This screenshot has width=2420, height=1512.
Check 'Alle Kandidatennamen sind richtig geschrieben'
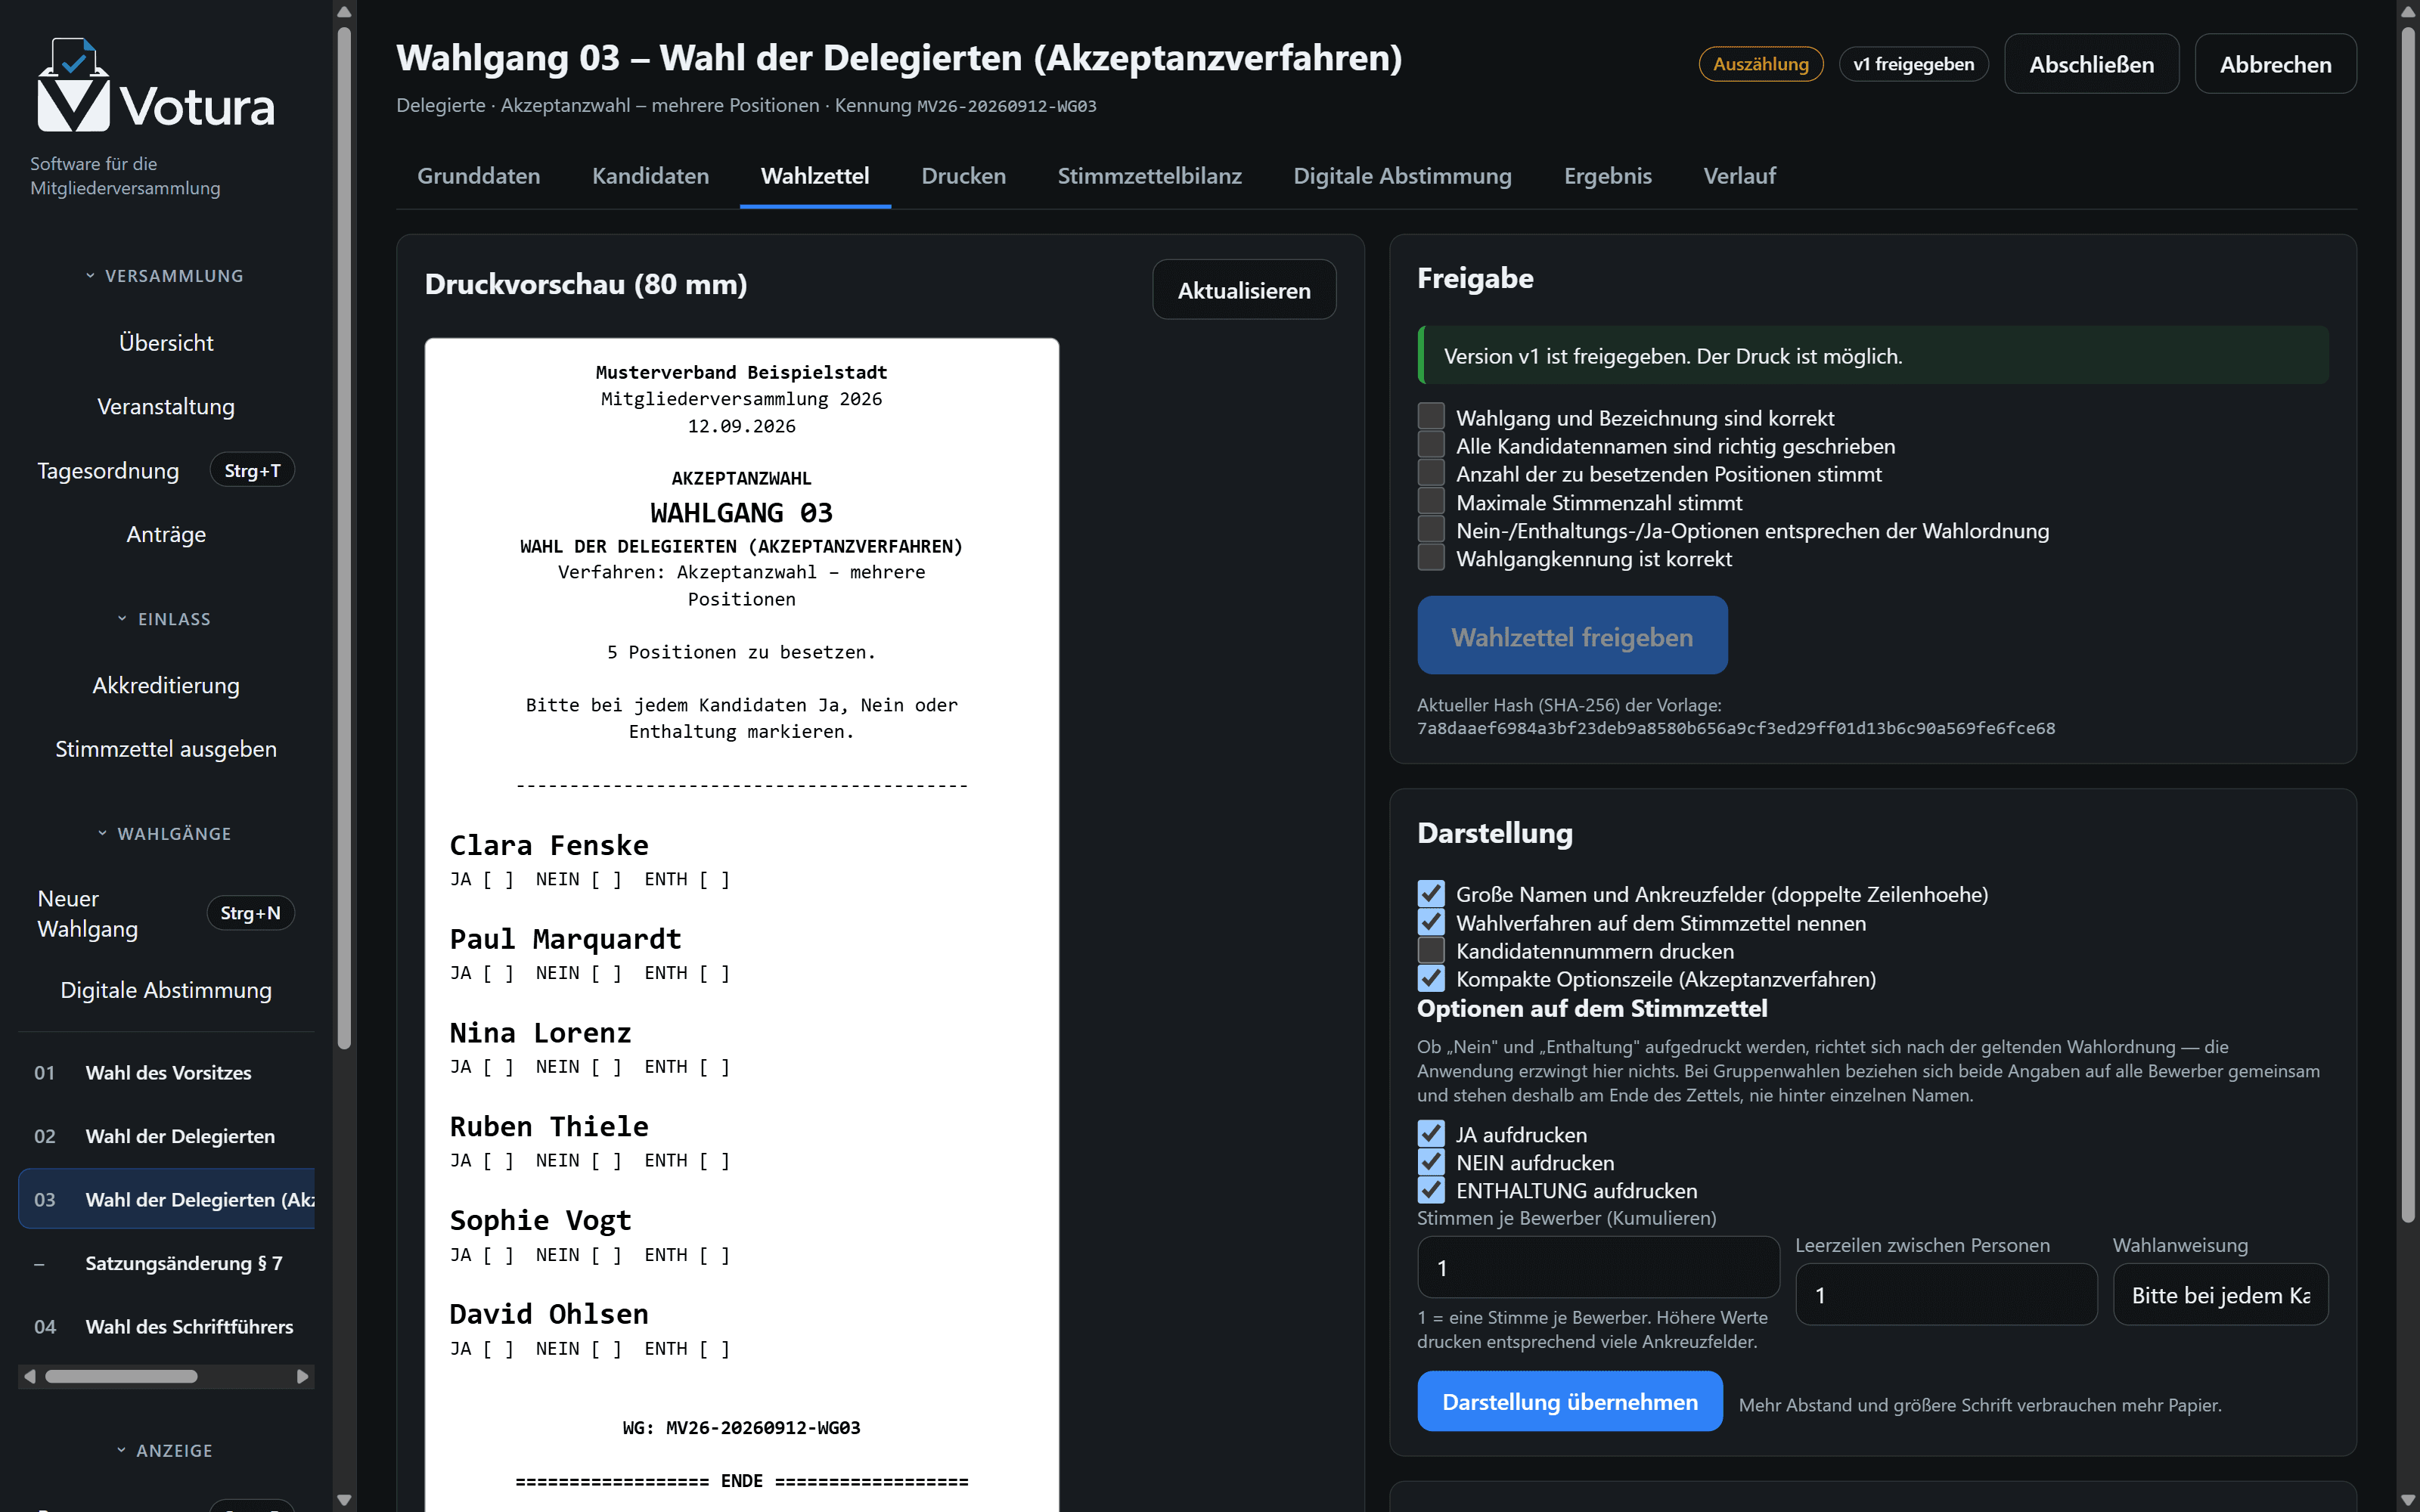tap(1431, 445)
